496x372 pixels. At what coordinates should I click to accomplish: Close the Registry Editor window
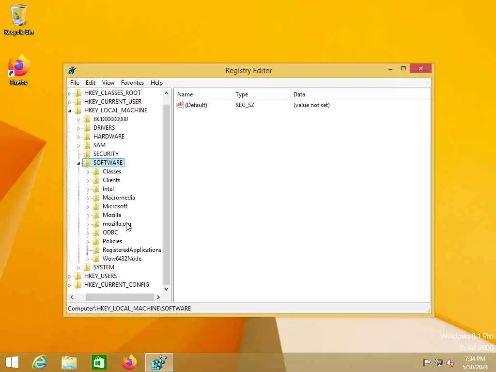click(x=421, y=69)
